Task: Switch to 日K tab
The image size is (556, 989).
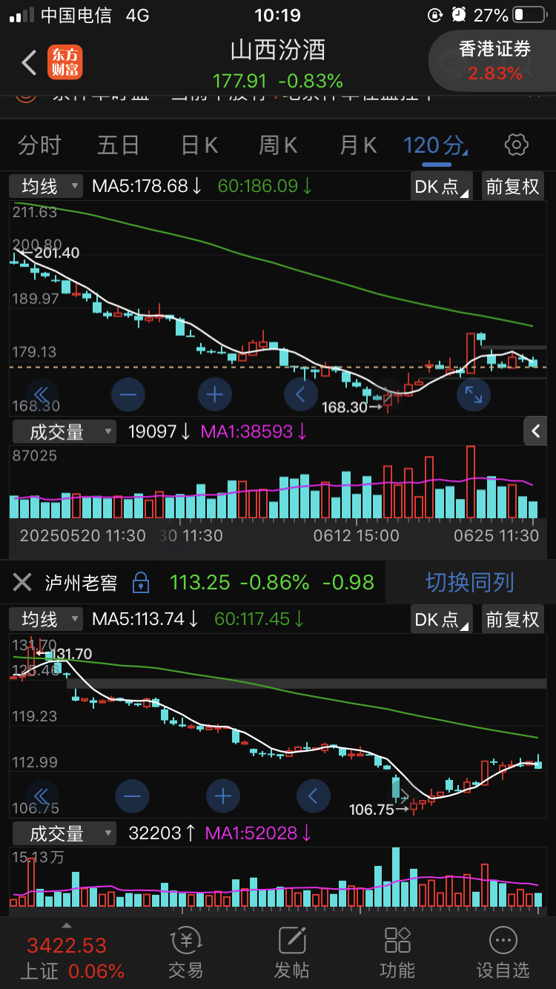Action: coord(199,145)
